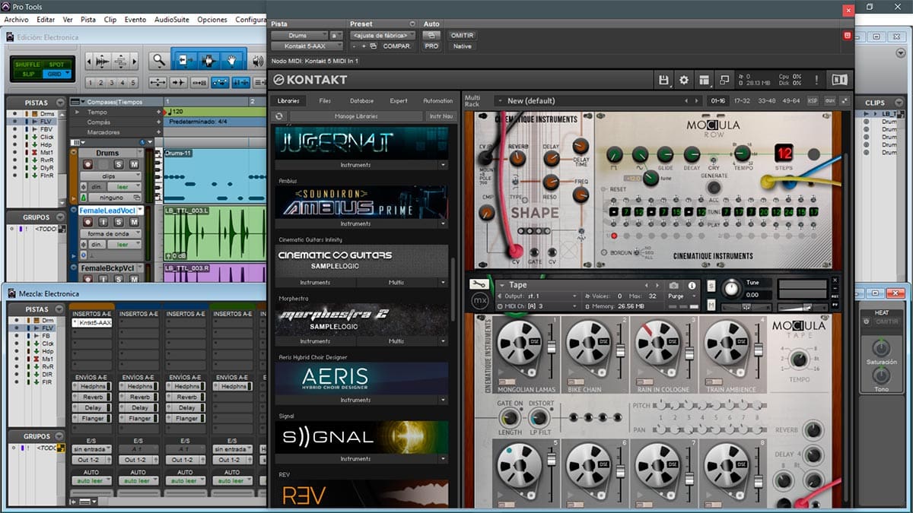Toggle the M mute button on Tape instrument
913x513 pixels.
coord(711,305)
